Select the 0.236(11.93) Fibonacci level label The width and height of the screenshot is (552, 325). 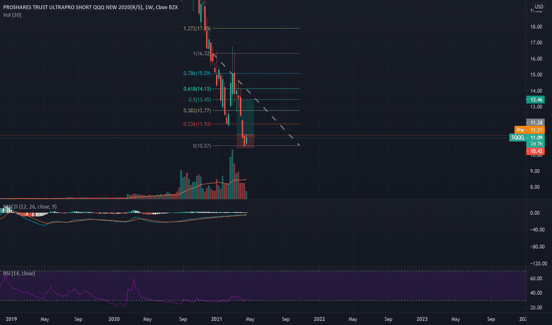coord(197,124)
